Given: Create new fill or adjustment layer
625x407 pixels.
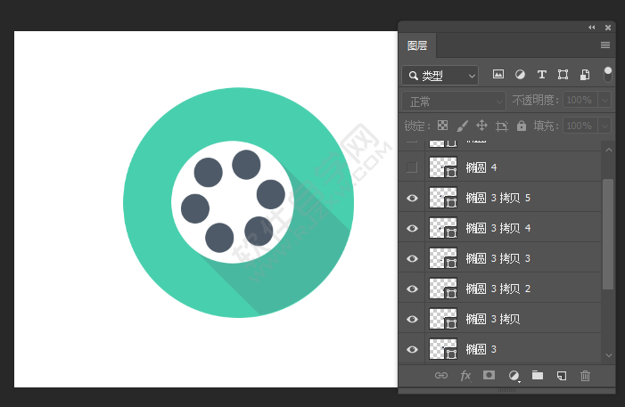Looking at the screenshot, I should [x=514, y=376].
